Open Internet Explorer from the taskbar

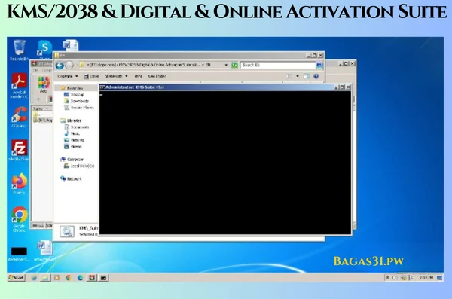[34, 278]
